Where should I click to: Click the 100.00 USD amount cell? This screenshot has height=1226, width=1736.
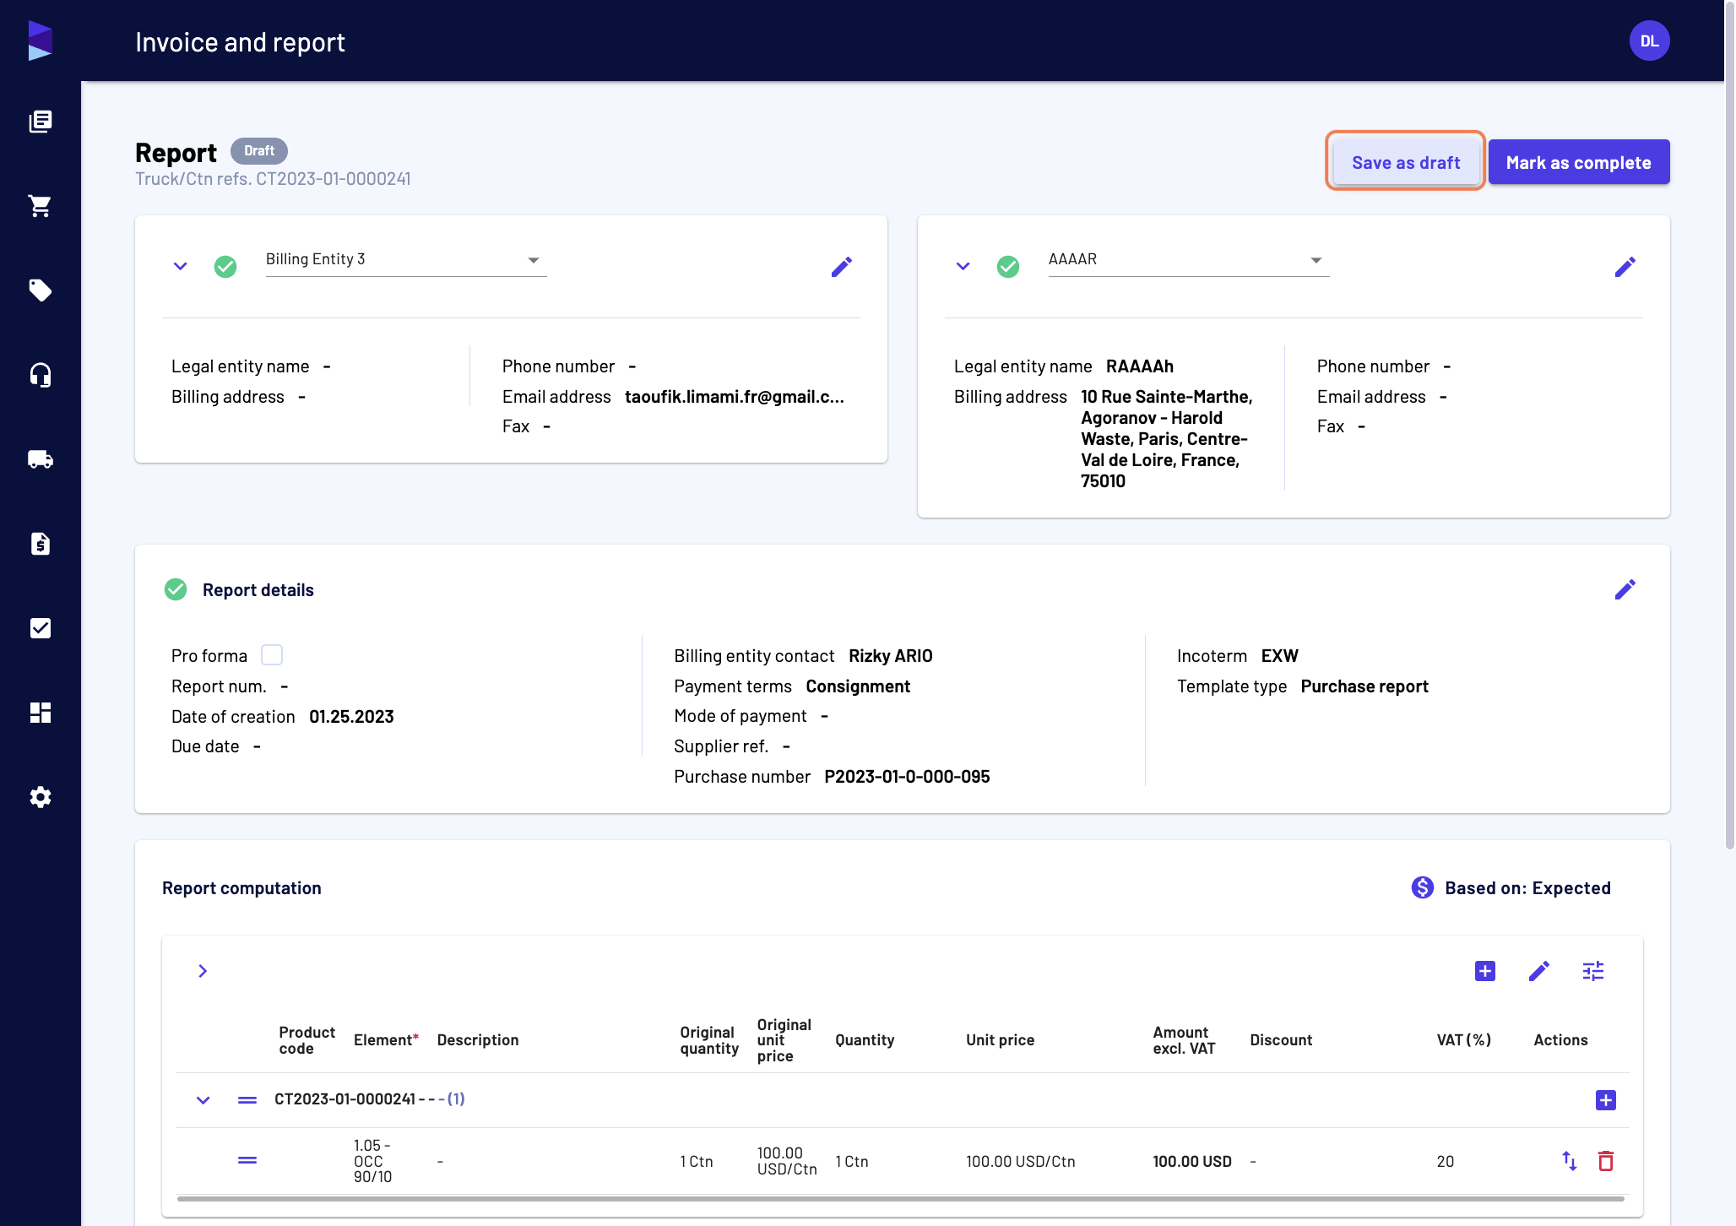1192,1162
